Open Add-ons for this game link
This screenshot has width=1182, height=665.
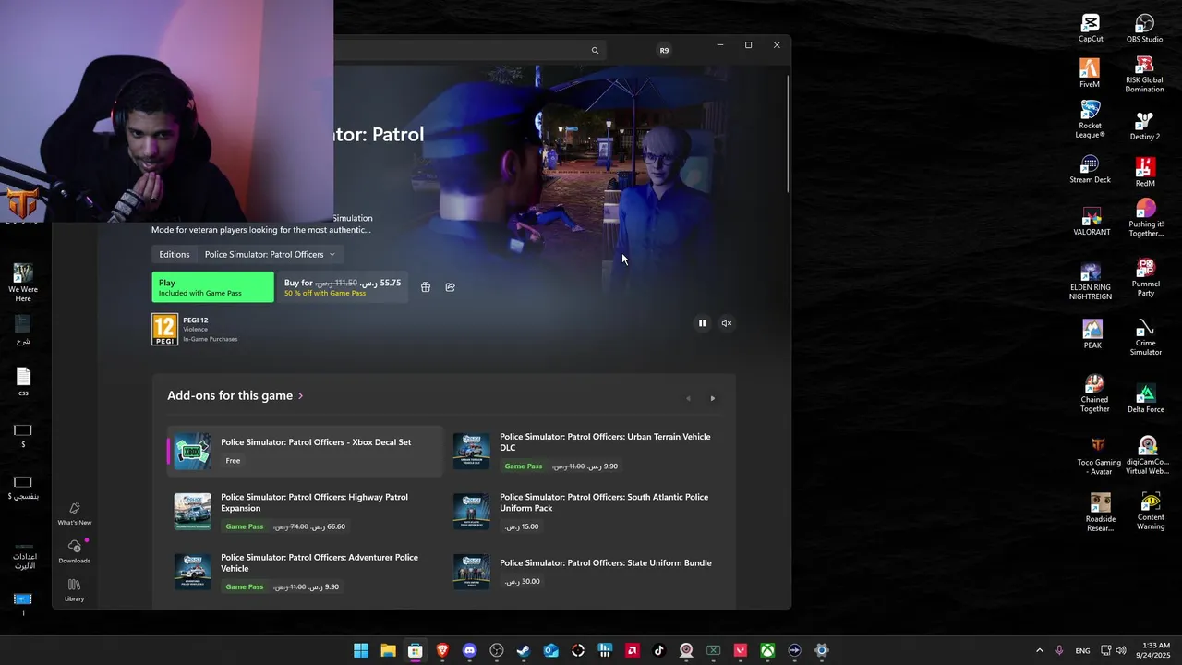235,395
